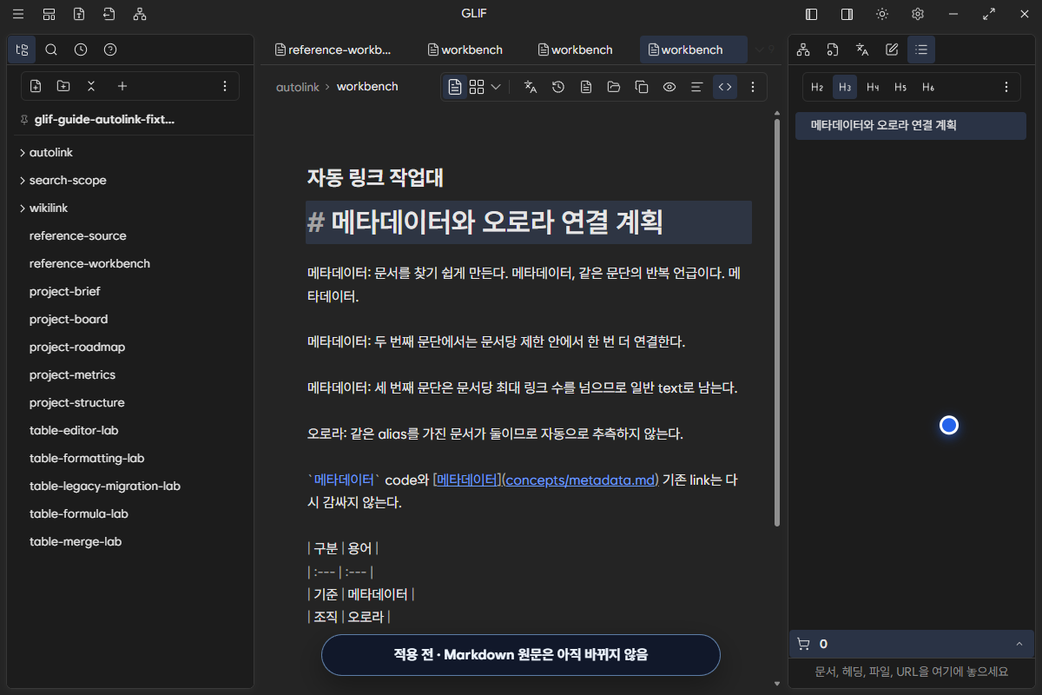The image size is (1042, 695).
Task: Open the recent history clock panel
Action: [x=81, y=50]
